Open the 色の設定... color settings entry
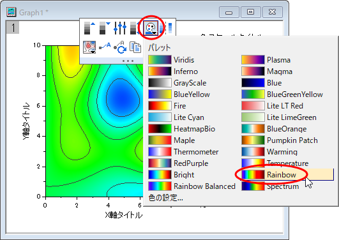 pyautogui.click(x=165, y=198)
